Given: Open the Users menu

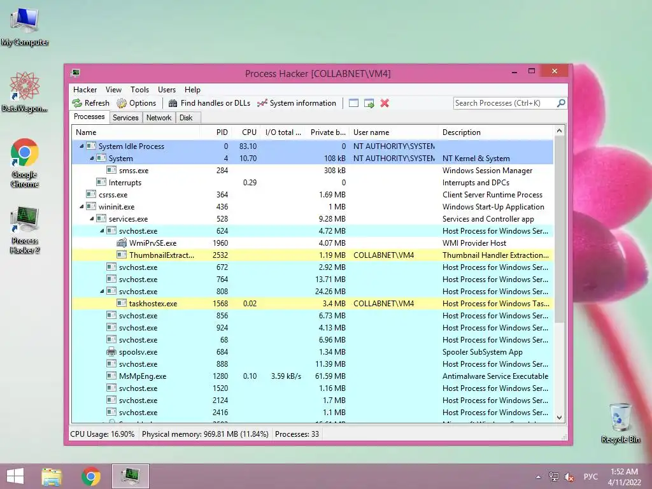Looking at the screenshot, I should [167, 90].
